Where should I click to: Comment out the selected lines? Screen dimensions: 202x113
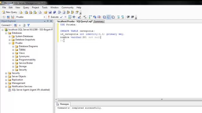click(118, 17)
